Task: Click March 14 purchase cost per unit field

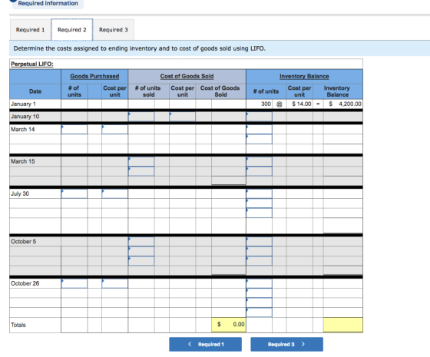Action: point(114,130)
